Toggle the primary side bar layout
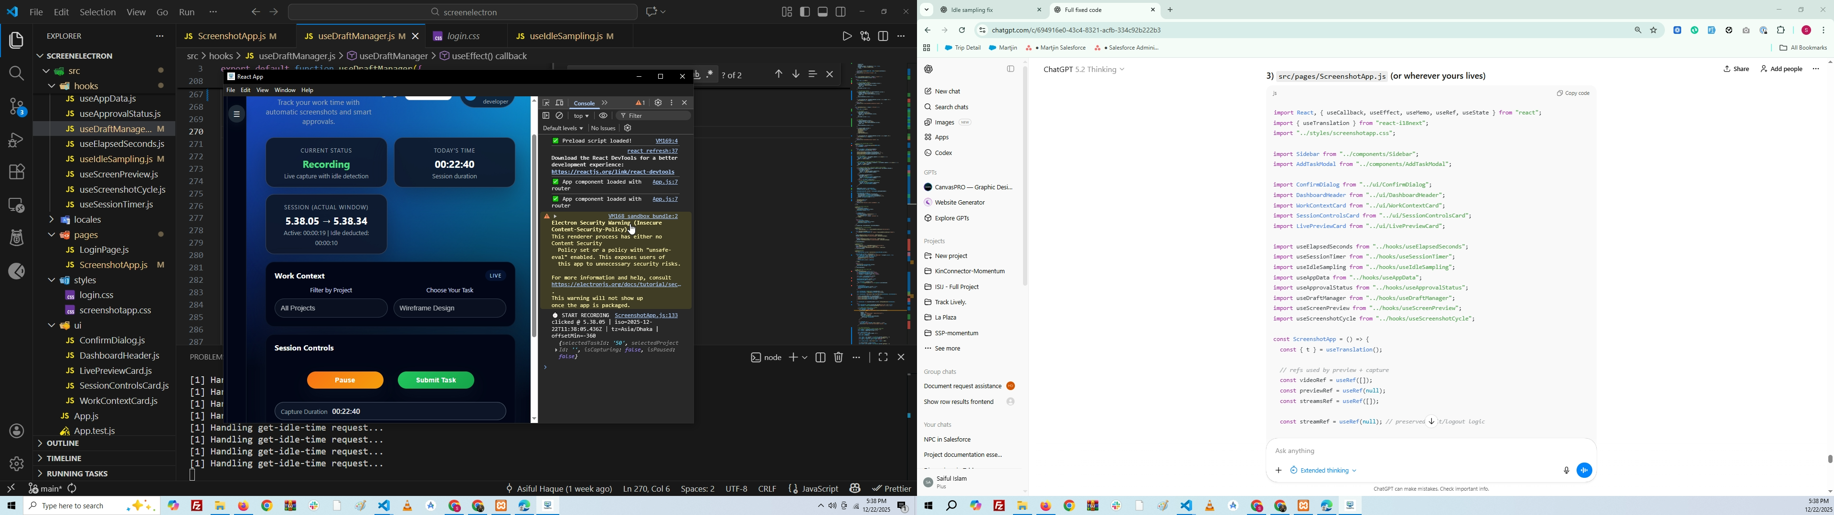This screenshot has width=1834, height=515. (805, 11)
